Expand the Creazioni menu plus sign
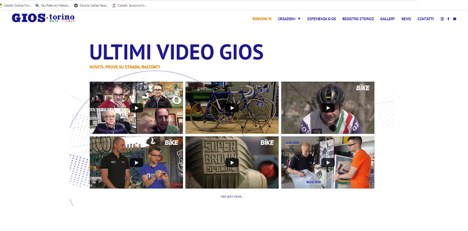The image size is (468, 231). click(299, 19)
